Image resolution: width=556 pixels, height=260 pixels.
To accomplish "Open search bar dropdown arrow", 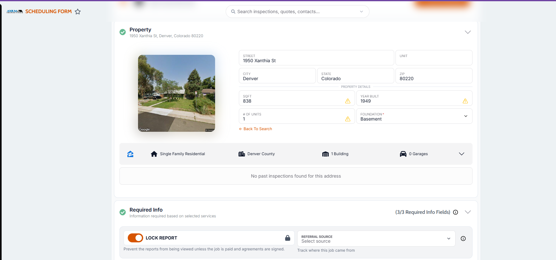I will [361, 12].
